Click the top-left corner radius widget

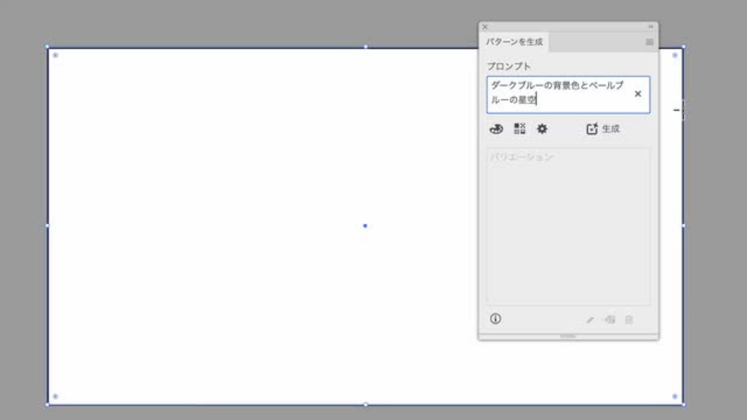55,55
